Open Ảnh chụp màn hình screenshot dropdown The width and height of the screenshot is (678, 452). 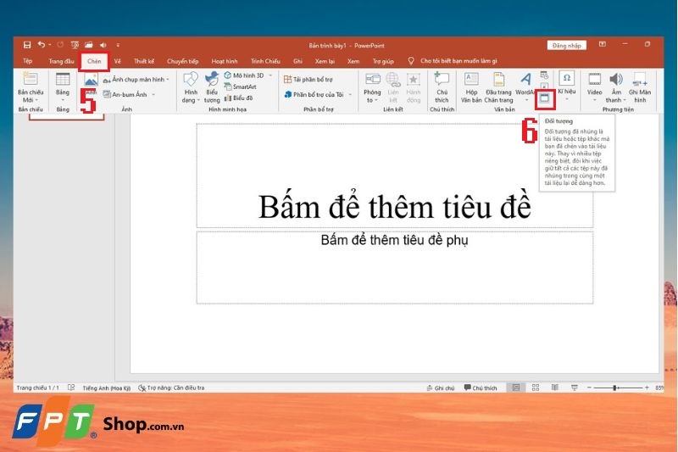point(136,80)
